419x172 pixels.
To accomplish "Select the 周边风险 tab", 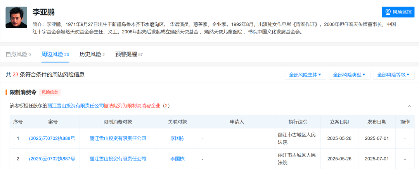I will [55, 54].
